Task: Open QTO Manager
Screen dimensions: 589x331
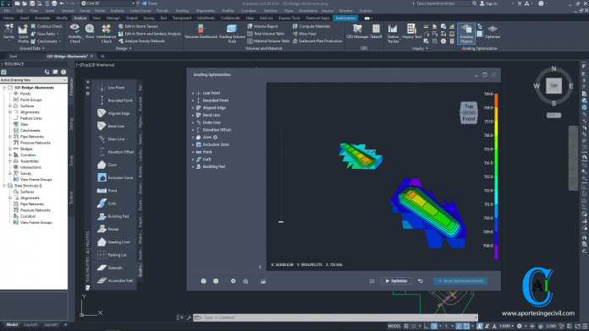Action: coord(357,31)
